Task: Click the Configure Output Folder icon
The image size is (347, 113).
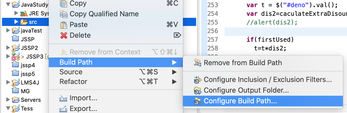Action: (x=197, y=90)
